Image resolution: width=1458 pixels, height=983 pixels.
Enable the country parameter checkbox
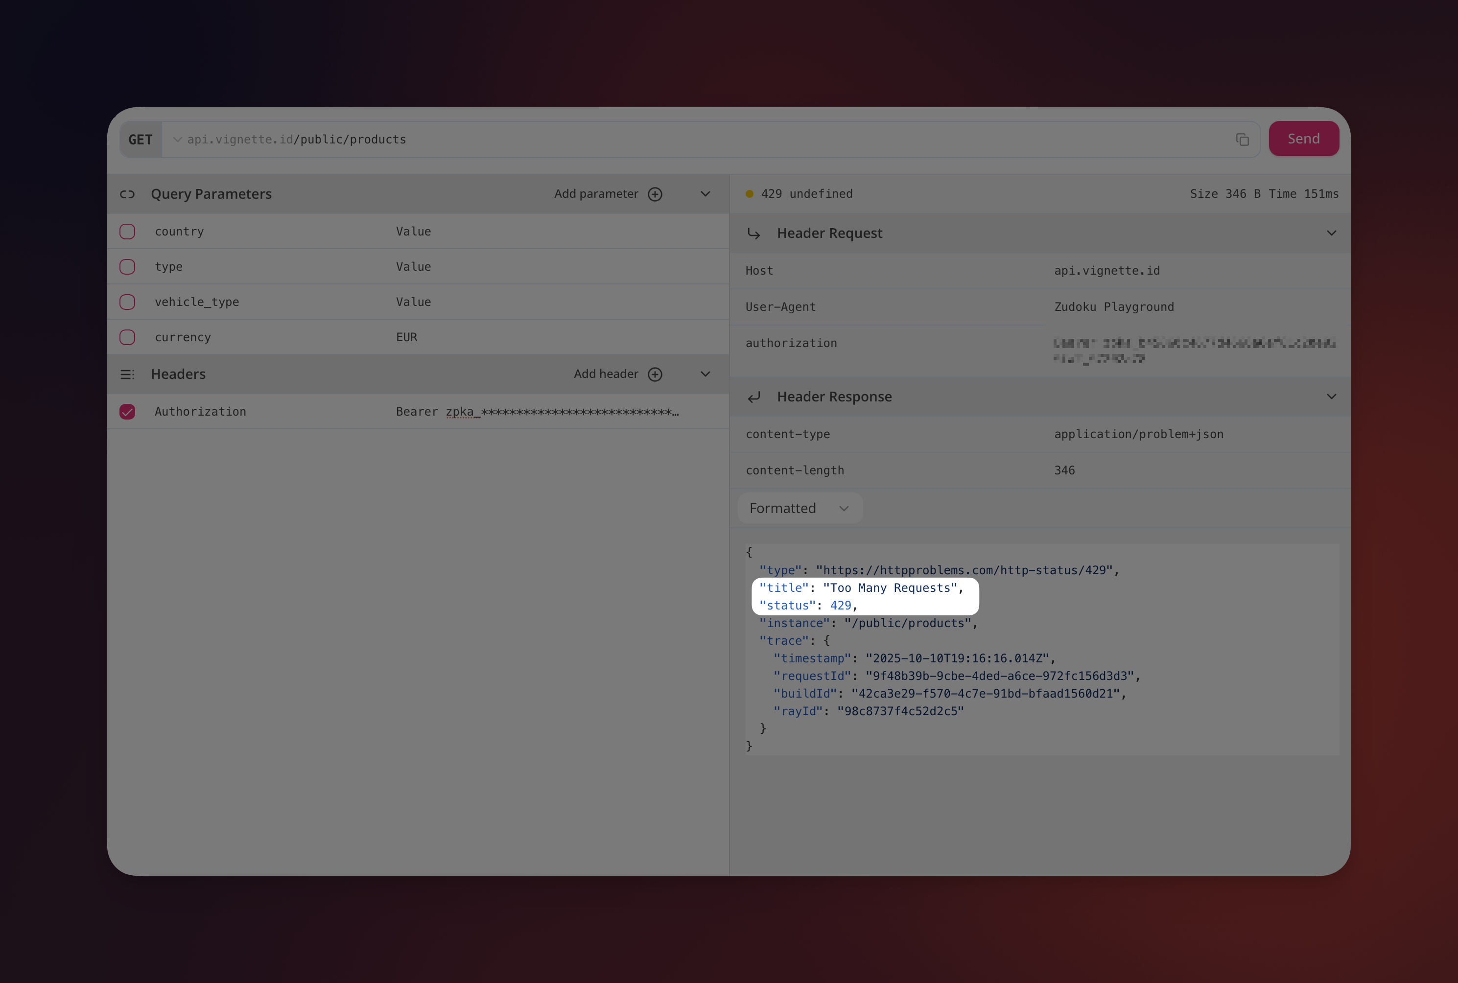127,232
